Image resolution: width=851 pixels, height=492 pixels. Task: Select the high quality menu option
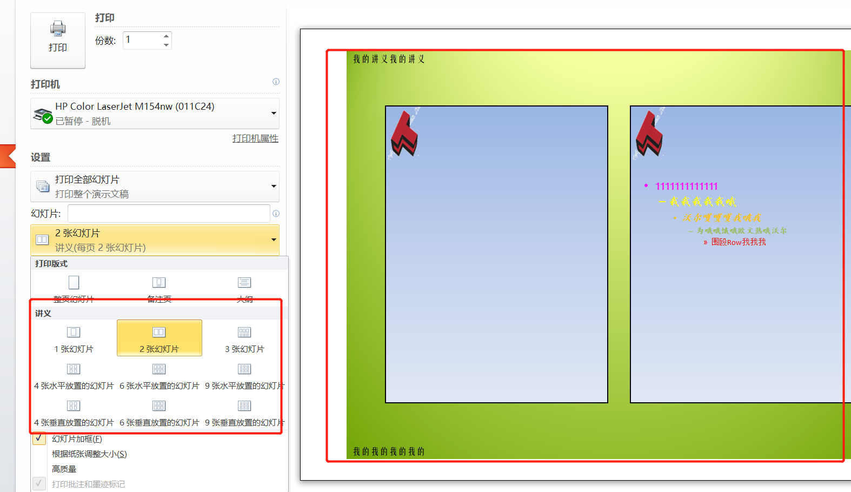(x=64, y=469)
